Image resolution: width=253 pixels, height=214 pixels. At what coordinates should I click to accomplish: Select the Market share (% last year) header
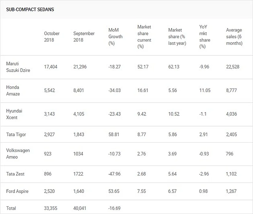tap(177, 37)
